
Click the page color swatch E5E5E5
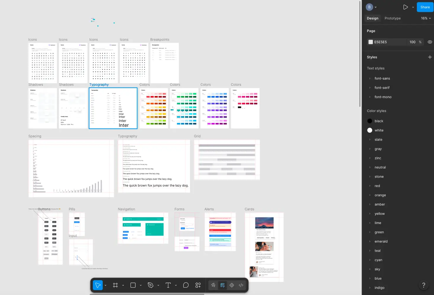tap(370, 42)
